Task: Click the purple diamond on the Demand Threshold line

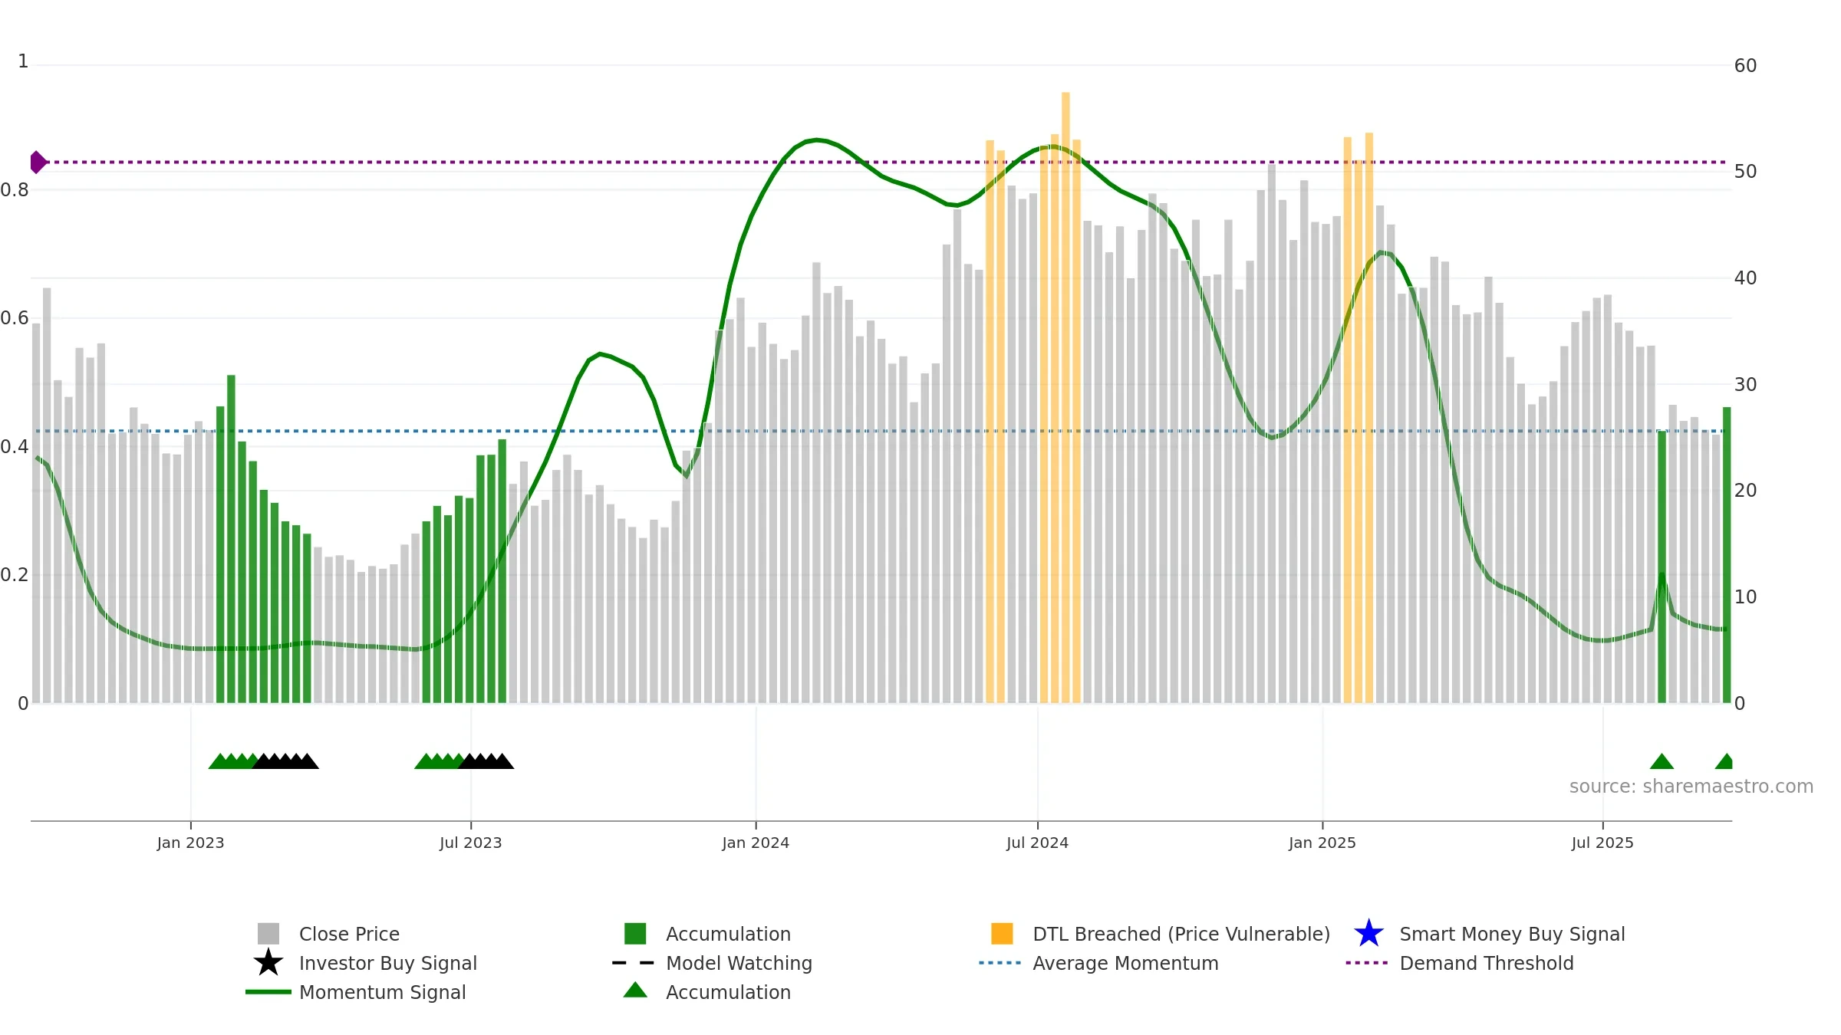Action: pos(38,162)
